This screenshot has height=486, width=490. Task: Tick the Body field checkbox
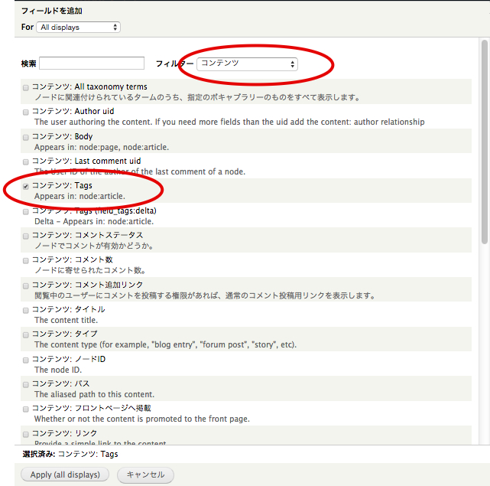[26, 137]
